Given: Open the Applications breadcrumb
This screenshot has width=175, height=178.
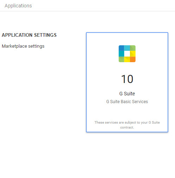Looking at the screenshot, I should coord(18,6).
